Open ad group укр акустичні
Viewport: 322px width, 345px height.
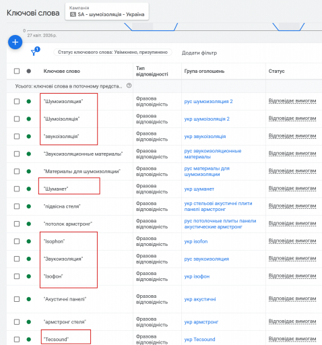point(200,299)
